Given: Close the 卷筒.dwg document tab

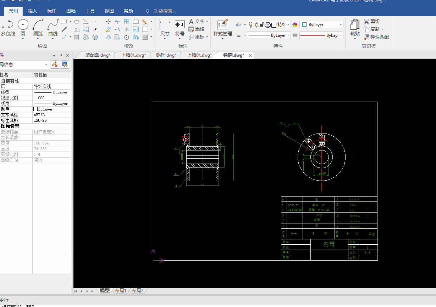Looking at the screenshot, I should [250, 55].
